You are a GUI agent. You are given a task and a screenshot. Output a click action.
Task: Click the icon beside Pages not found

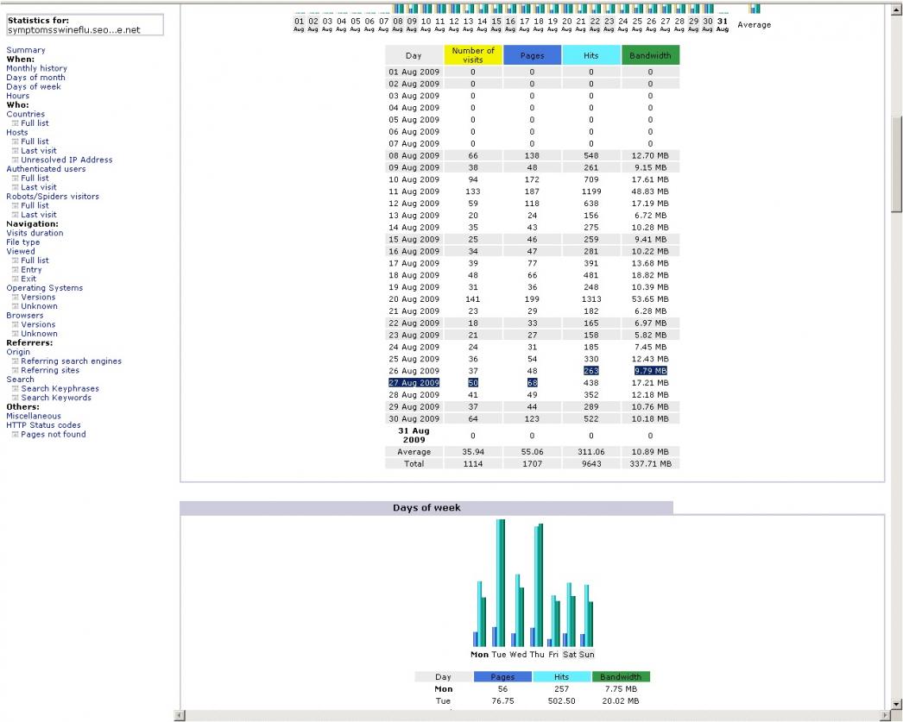(15, 435)
